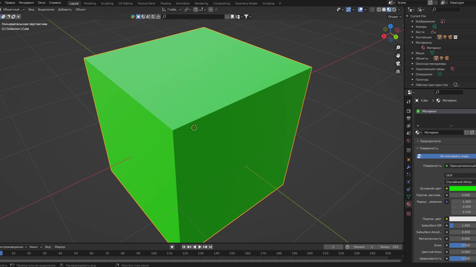Open the Output properties tab (printer icon)

click(408, 118)
